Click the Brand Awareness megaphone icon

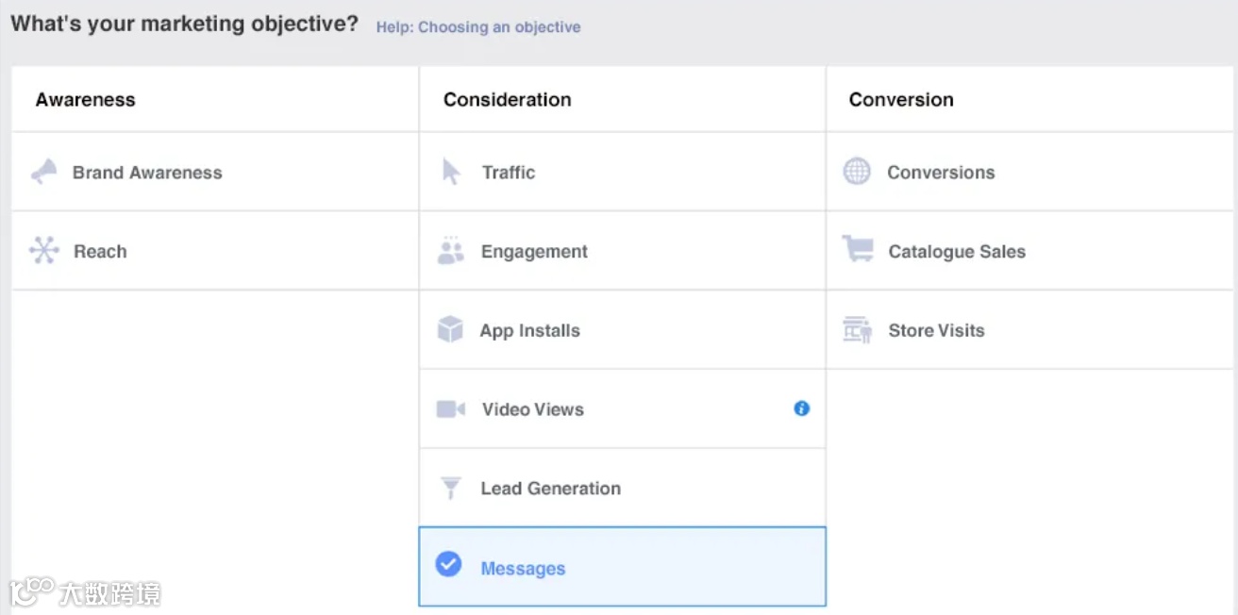pyautogui.click(x=43, y=172)
